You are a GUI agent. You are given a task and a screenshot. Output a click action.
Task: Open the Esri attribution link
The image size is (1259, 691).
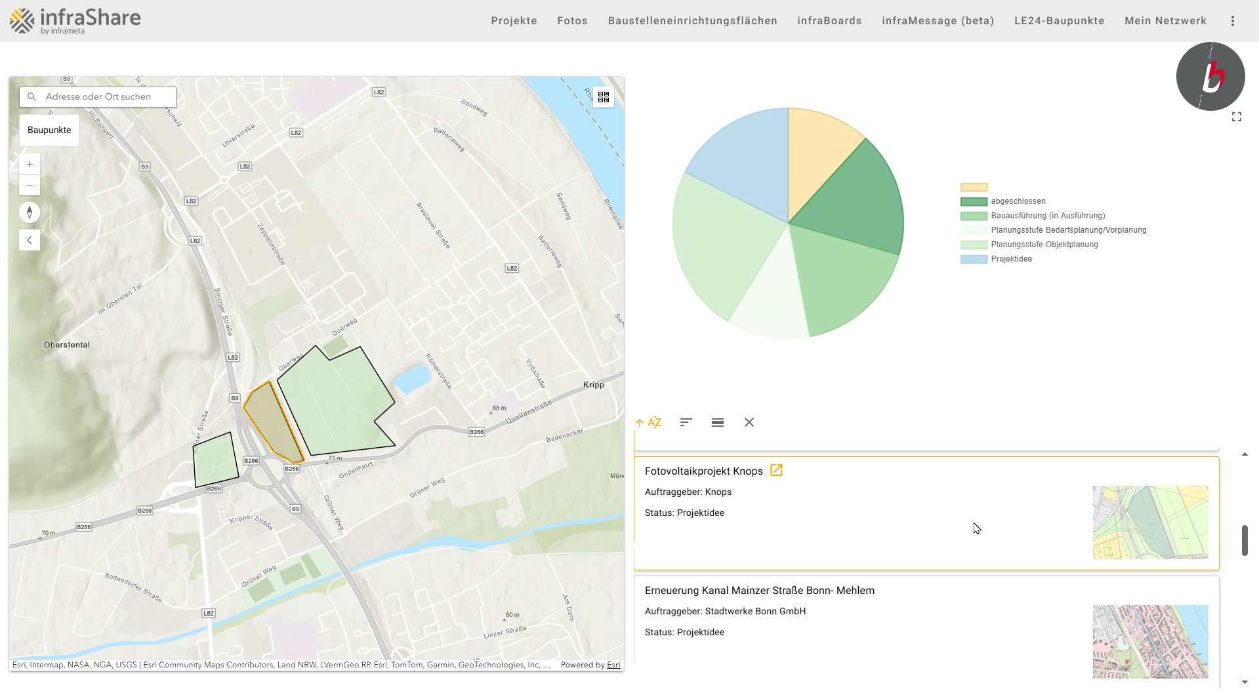612,665
